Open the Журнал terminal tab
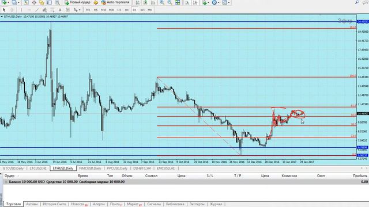The image size is (369, 207). pos(216,204)
